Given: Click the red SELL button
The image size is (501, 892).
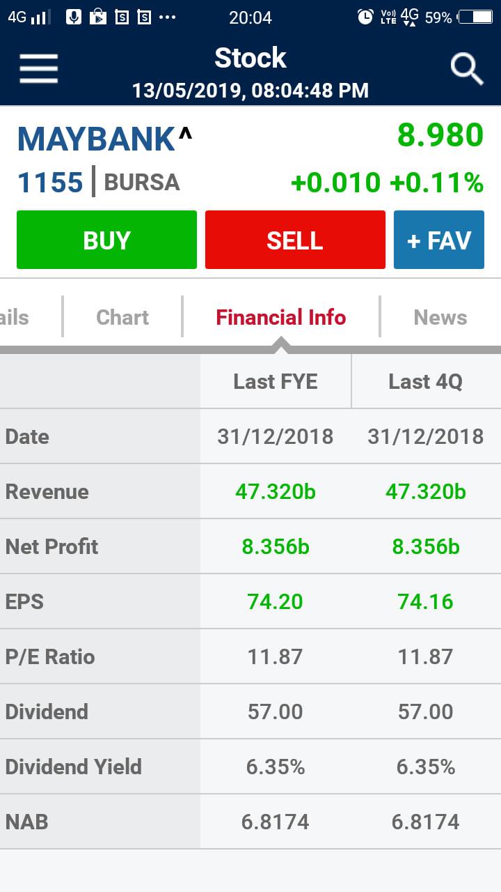Looking at the screenshot, I should point(295,240).
